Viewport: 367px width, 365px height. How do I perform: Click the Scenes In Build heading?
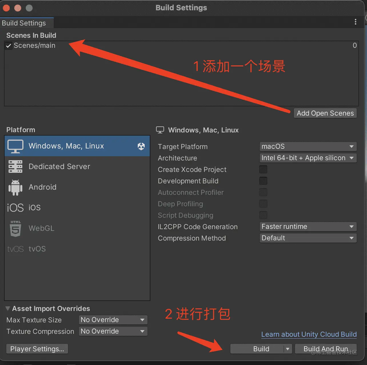[x=31, y=35]
